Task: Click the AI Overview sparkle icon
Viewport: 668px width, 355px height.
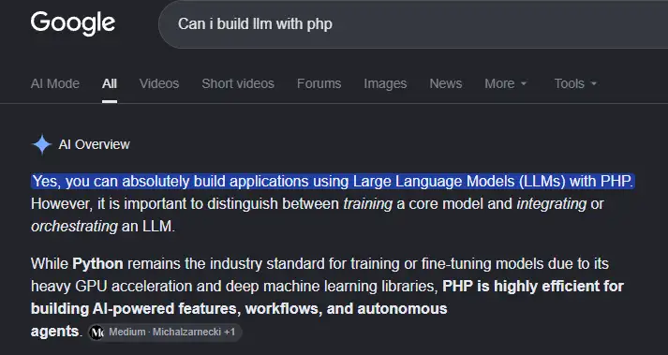Action: 42,144
